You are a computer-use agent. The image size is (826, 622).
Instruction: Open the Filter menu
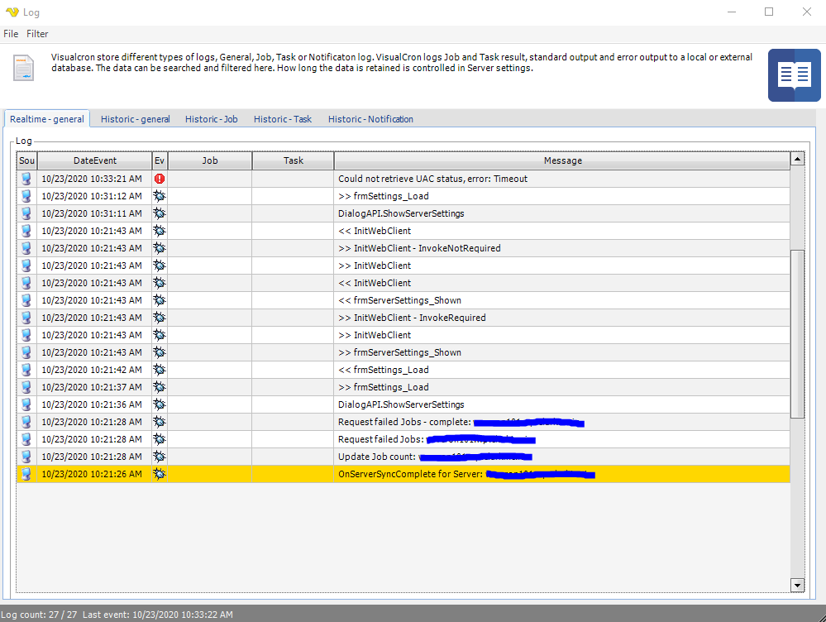[x=37, y=34]
